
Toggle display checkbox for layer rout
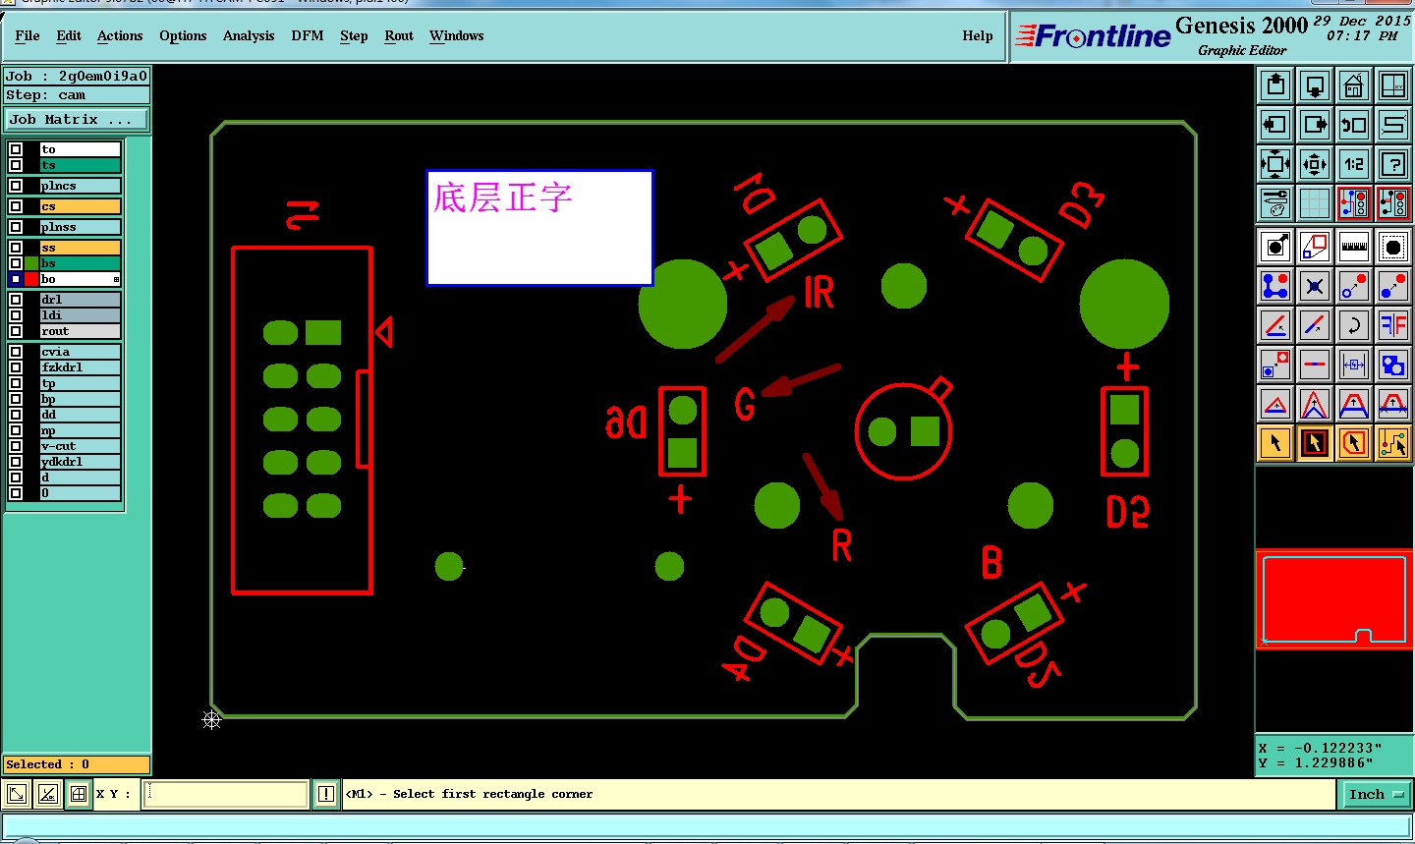[16, 331]
